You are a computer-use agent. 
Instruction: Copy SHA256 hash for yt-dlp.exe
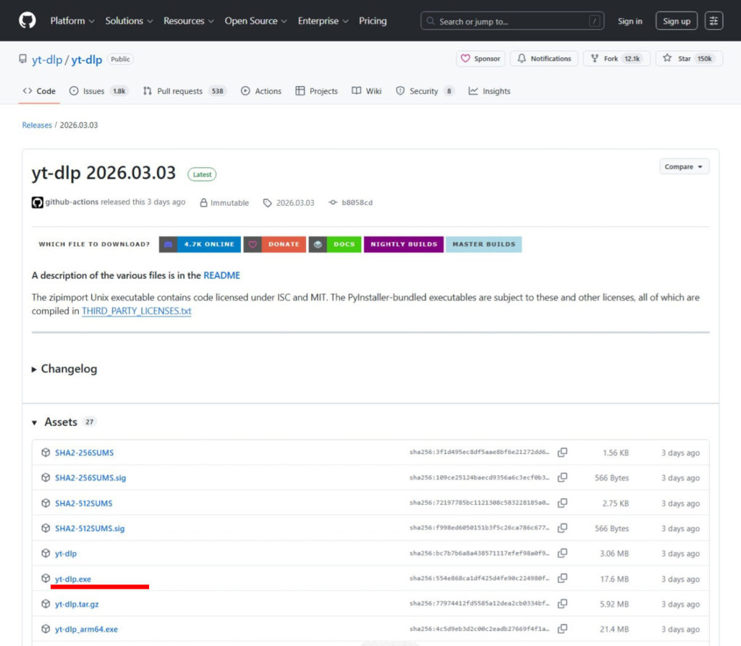coord(562,579)
